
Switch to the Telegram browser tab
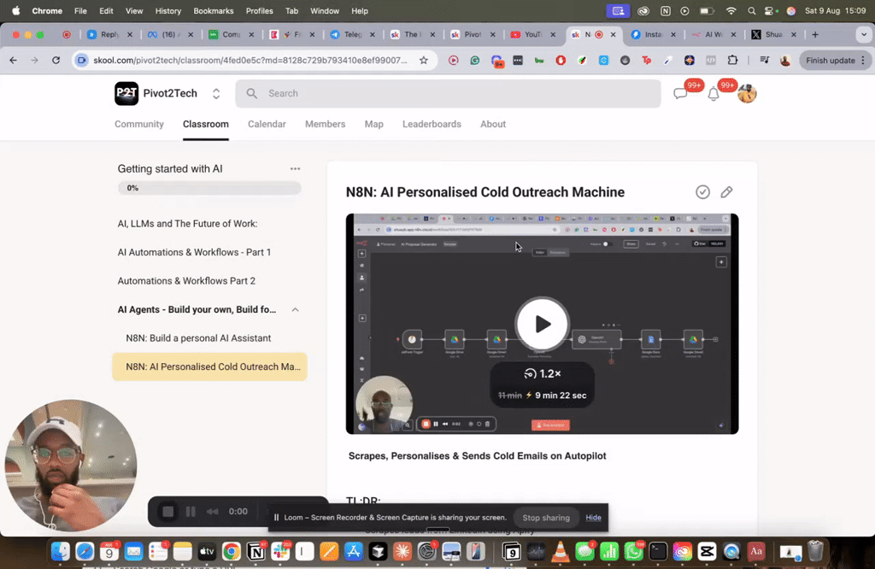352,34
